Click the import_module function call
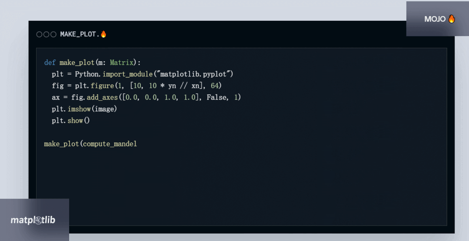Image resolution: width=469 pixels, height=241 pixels. pyautogui.click(x=128, y=74)
